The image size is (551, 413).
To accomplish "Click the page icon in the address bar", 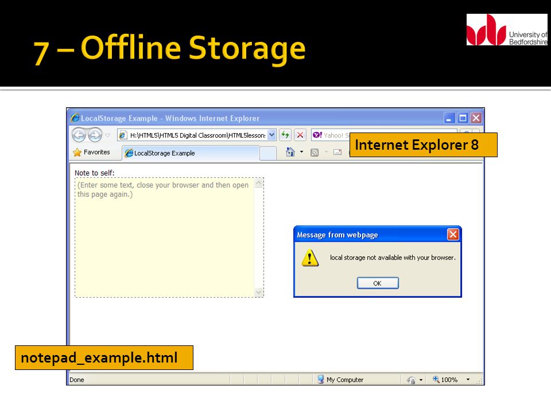I will pos(123,135).
